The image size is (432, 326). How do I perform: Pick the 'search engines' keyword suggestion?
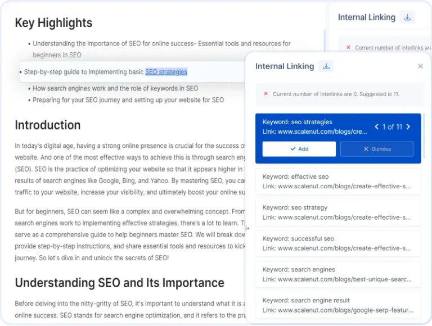338,274
